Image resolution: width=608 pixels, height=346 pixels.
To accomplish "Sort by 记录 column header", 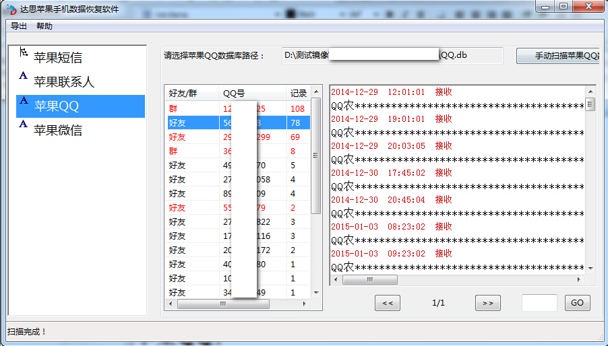I will pyautogui.click(x=298, y=94).
